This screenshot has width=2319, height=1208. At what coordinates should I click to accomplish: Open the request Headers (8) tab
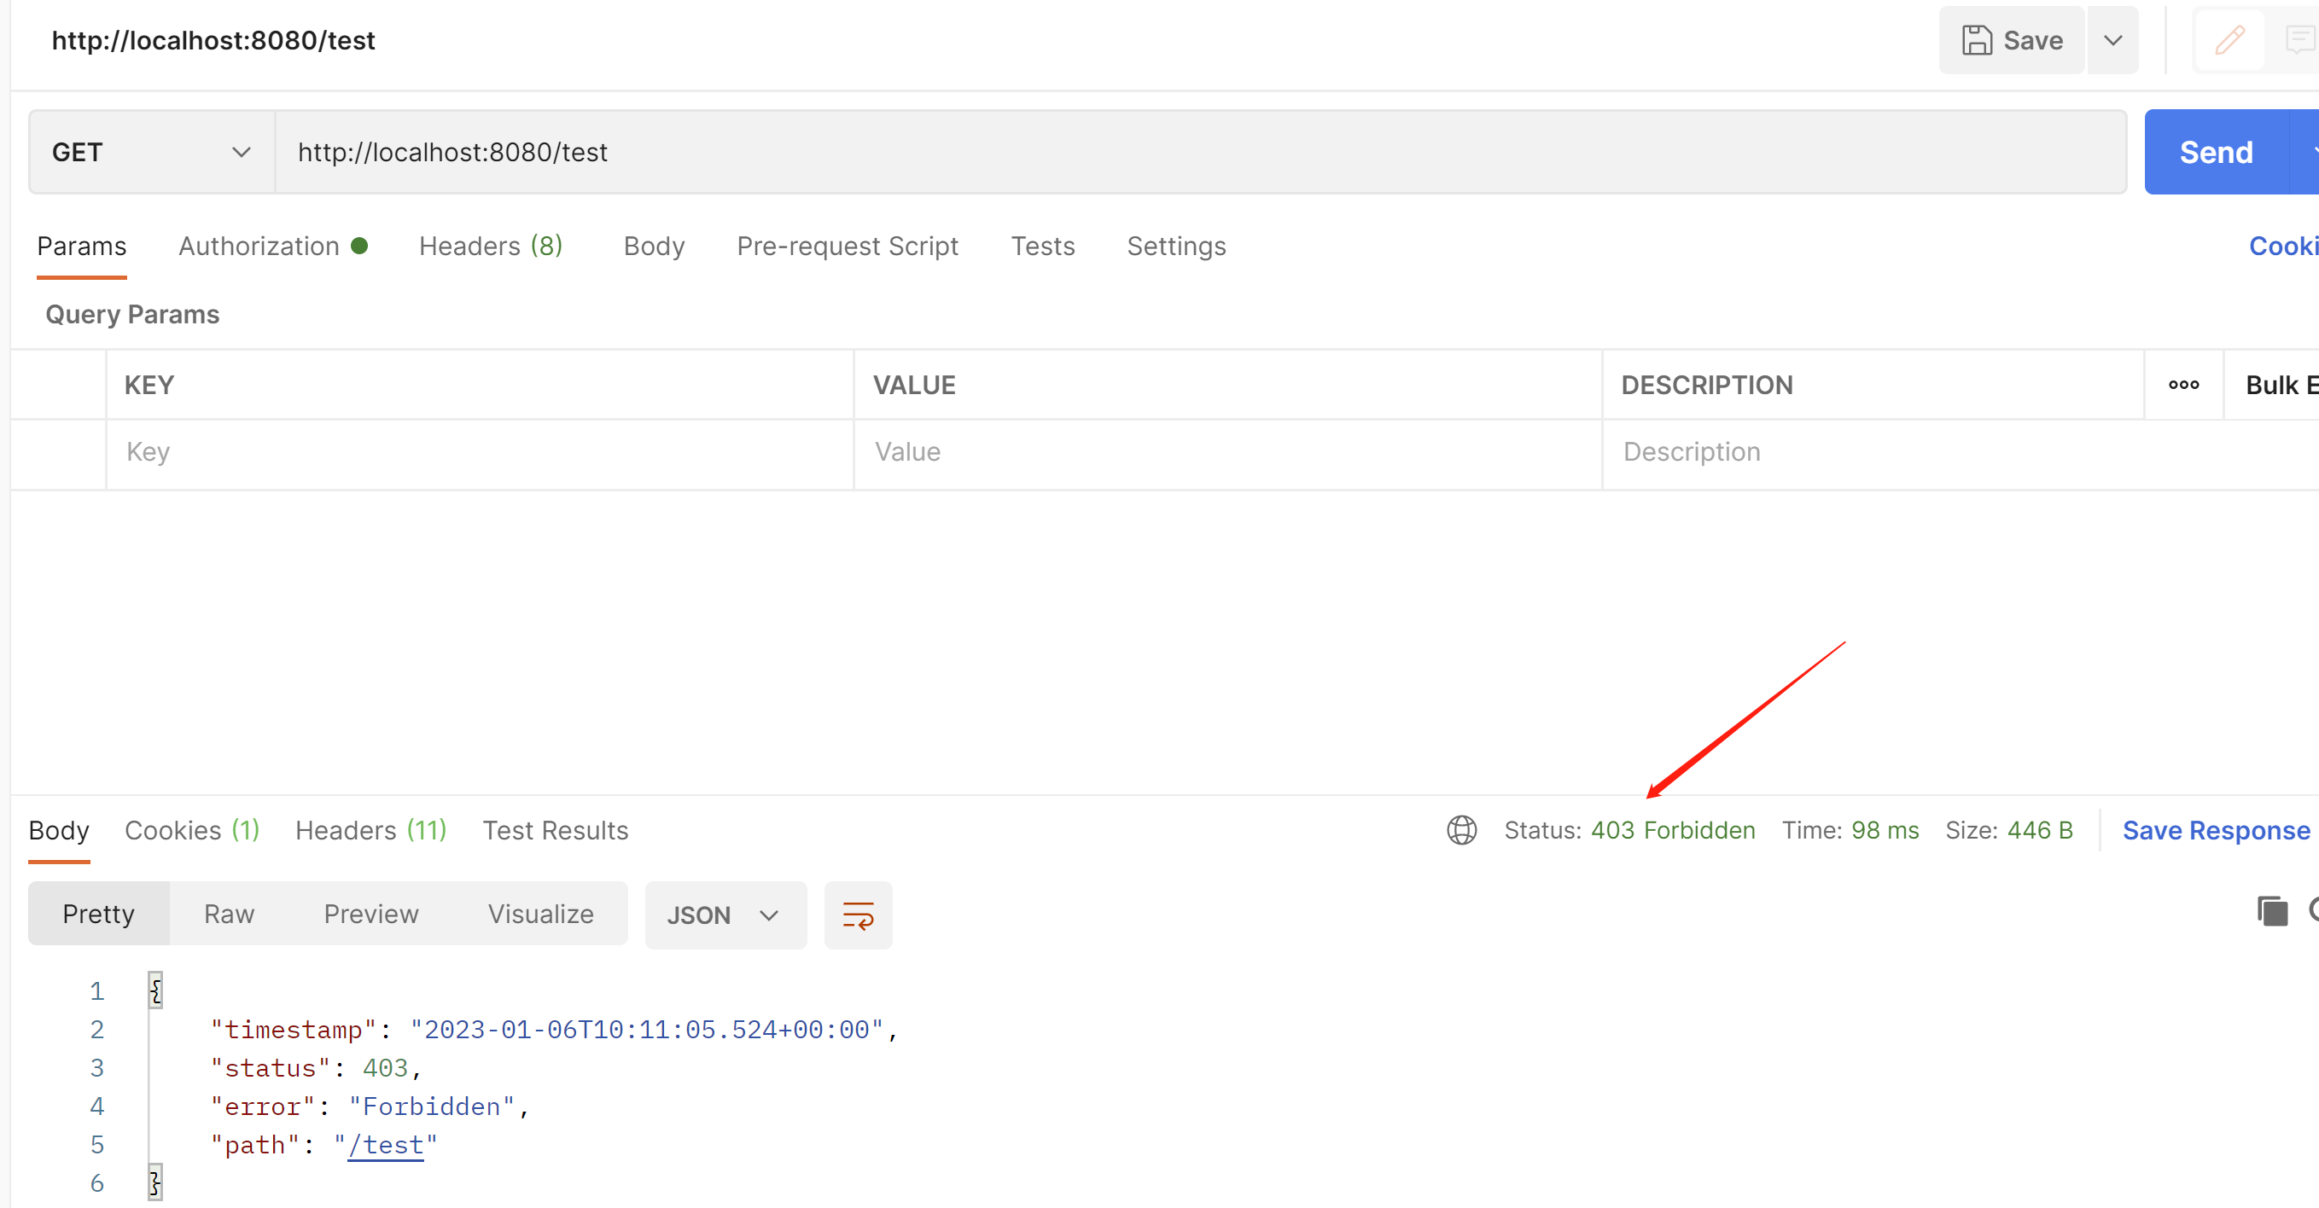(491, 246)
